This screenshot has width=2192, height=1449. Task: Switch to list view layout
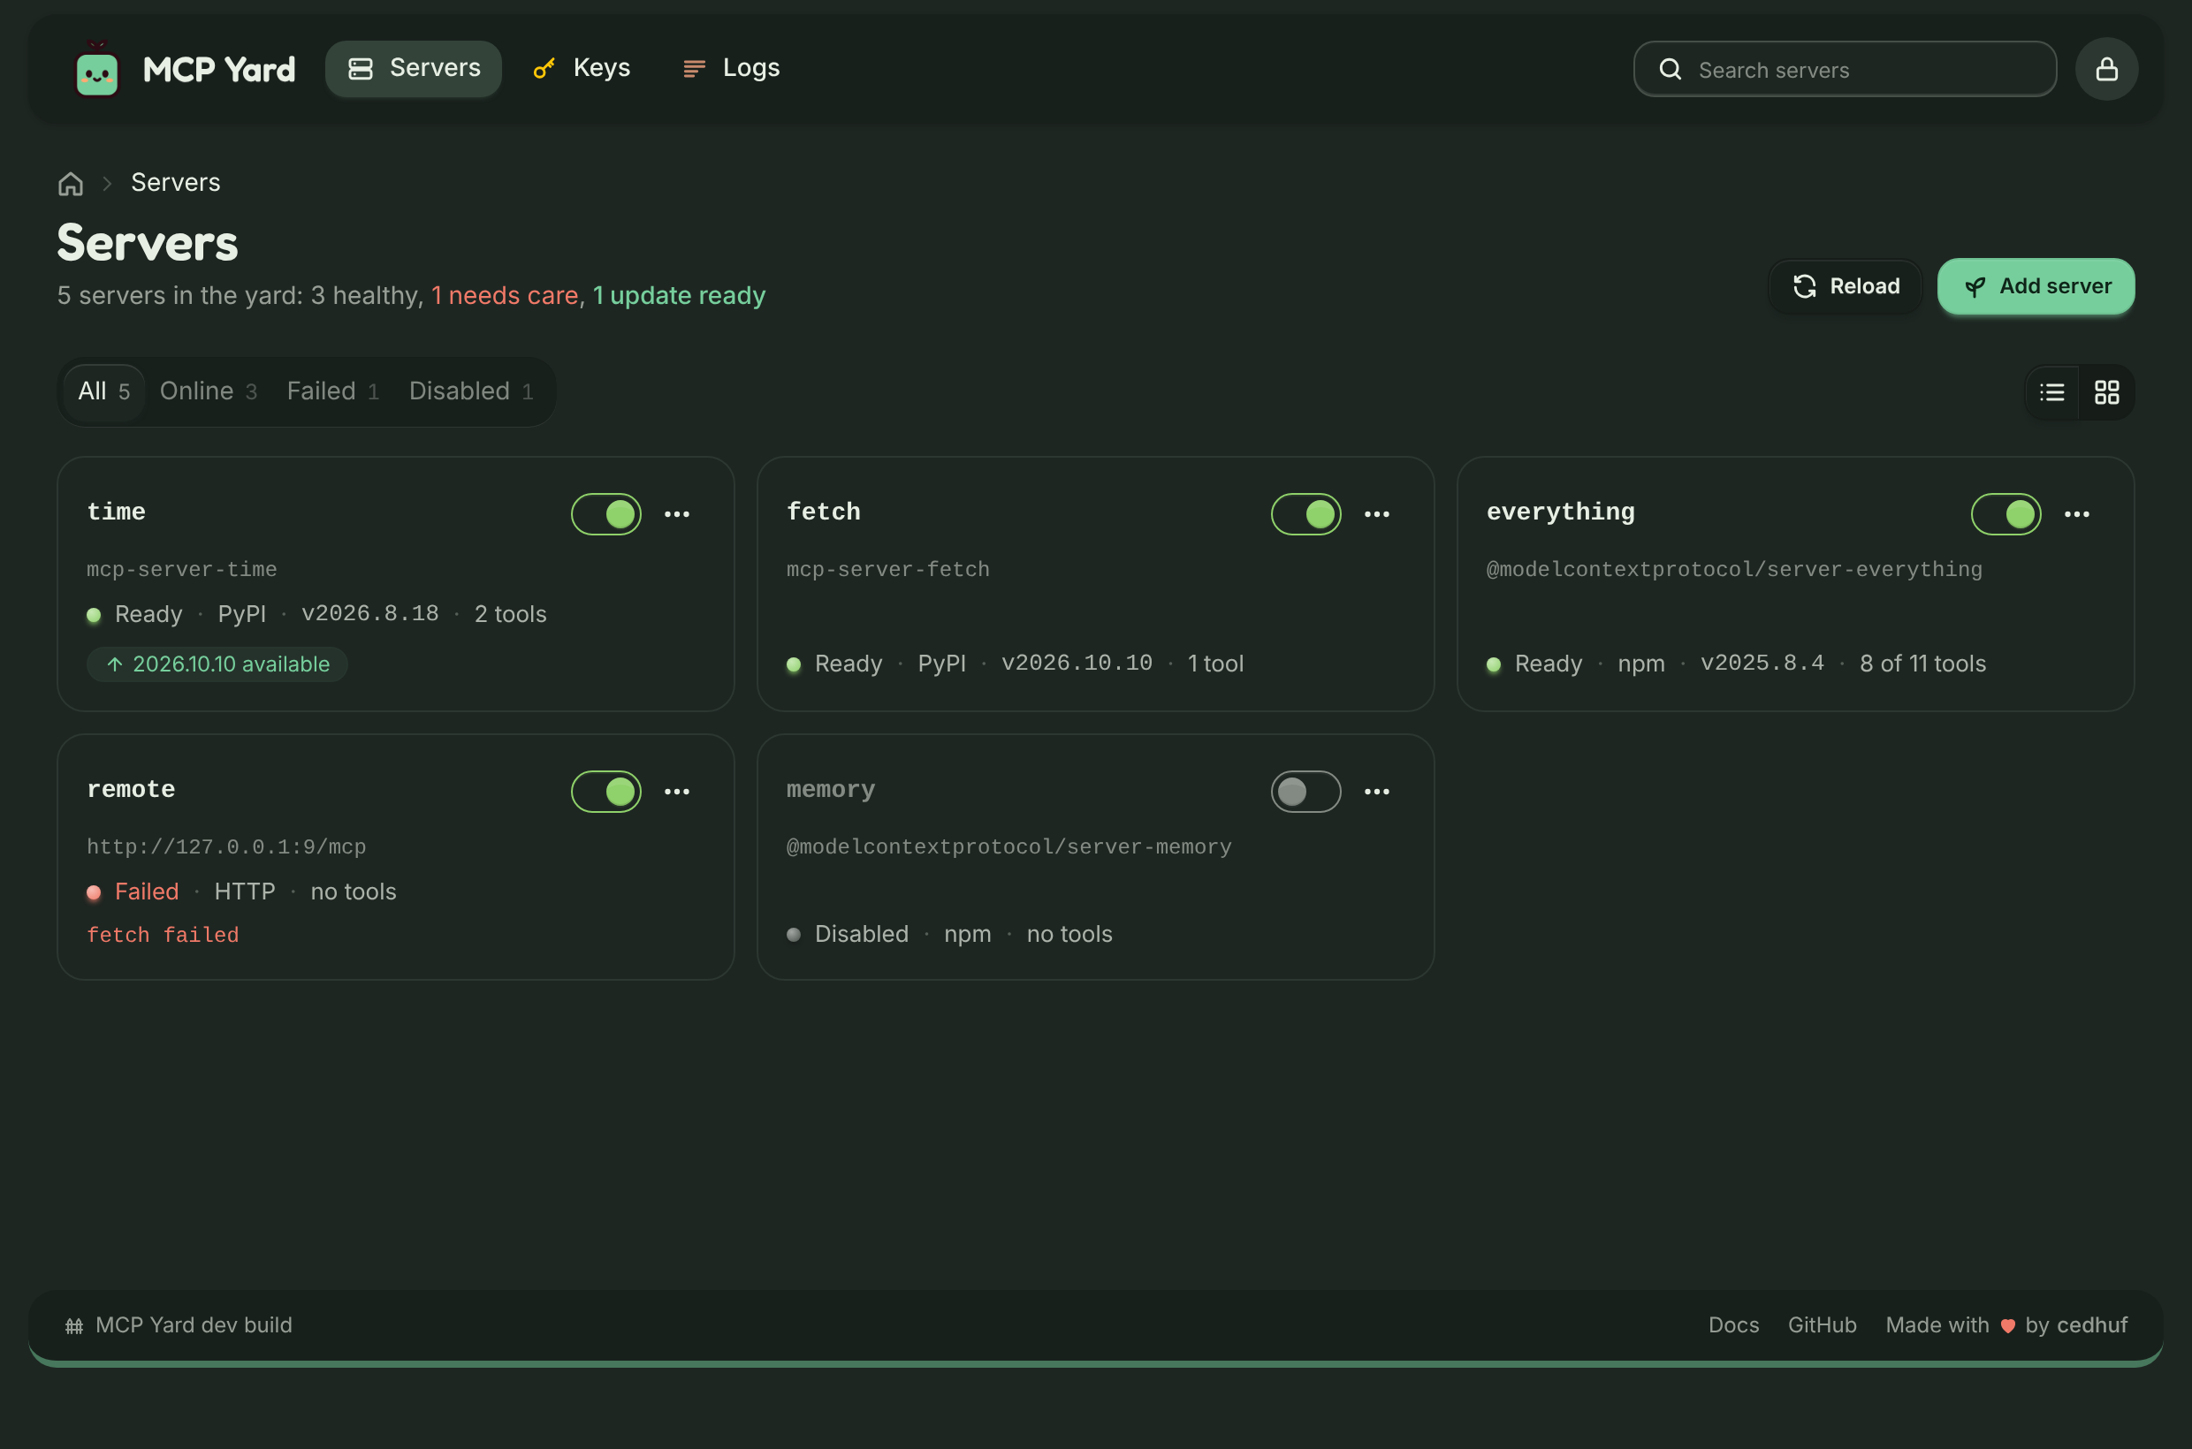click(2051, 393)
